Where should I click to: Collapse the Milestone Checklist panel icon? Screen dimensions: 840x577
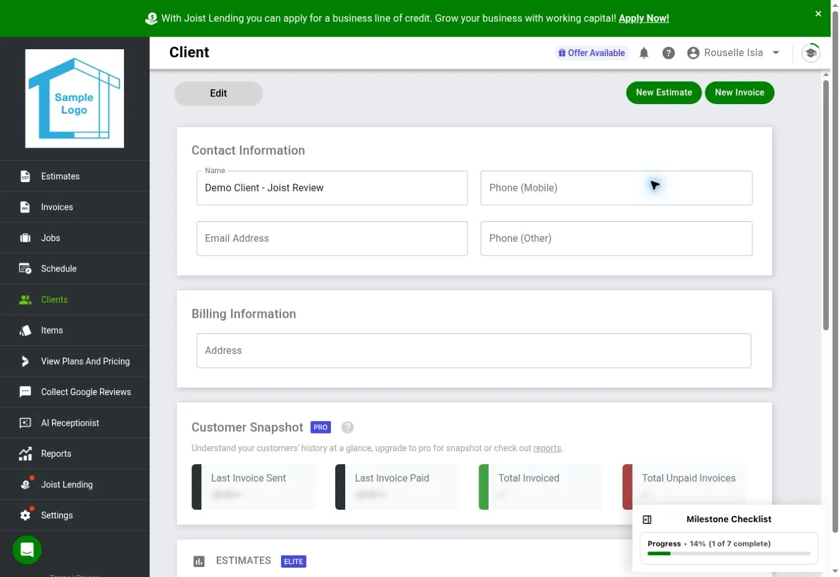pos(647,520)
